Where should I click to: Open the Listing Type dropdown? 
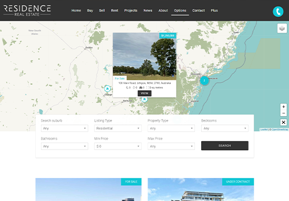[118, 128]
